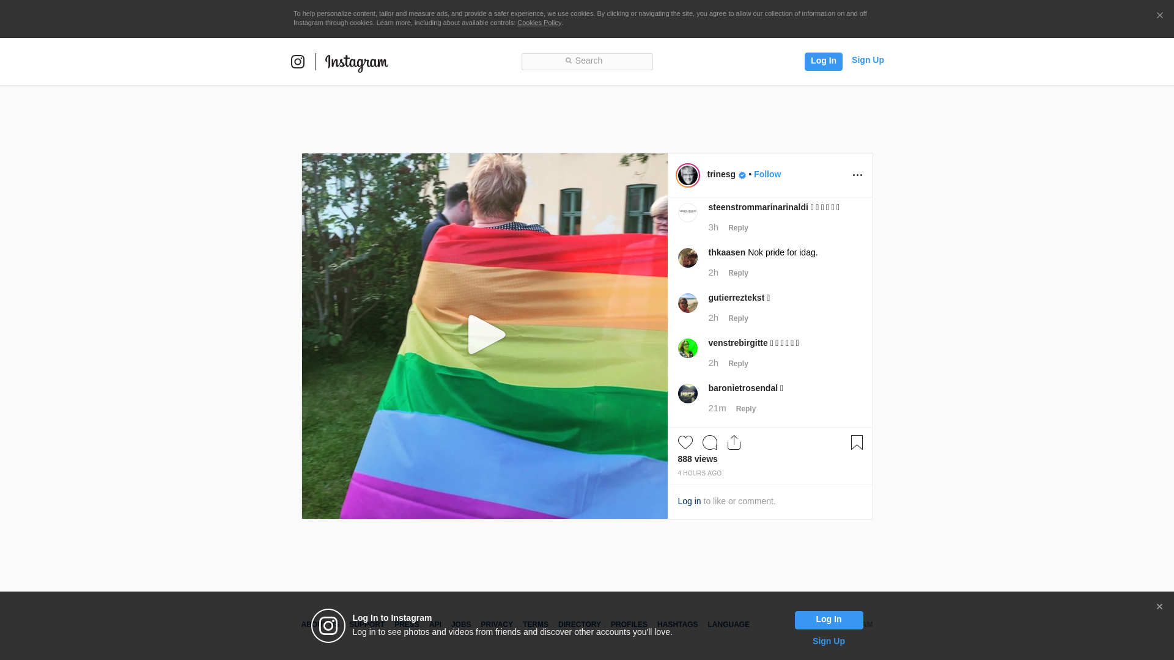Reply to baronietrosendal's comment

(x=745, y=409)
